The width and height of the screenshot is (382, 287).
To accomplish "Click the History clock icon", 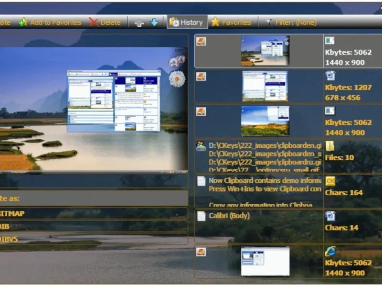I will [174, 22].
